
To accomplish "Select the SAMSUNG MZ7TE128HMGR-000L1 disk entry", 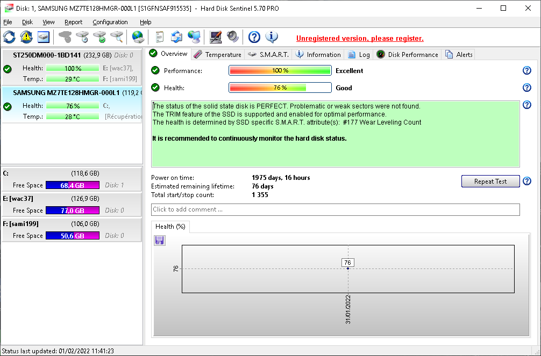I will click(72, 105).
